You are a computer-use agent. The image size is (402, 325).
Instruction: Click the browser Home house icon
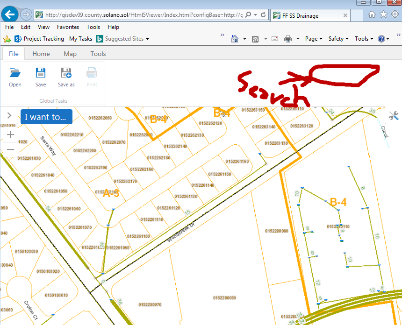pos(372,14)
